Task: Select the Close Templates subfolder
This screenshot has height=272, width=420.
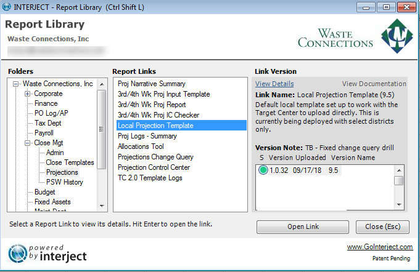Action: pos(70,162)
